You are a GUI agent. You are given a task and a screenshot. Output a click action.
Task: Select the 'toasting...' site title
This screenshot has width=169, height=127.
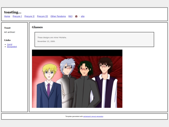(13, 12)
